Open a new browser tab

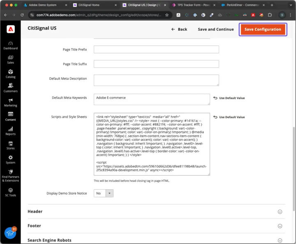(x=272, y=5)
